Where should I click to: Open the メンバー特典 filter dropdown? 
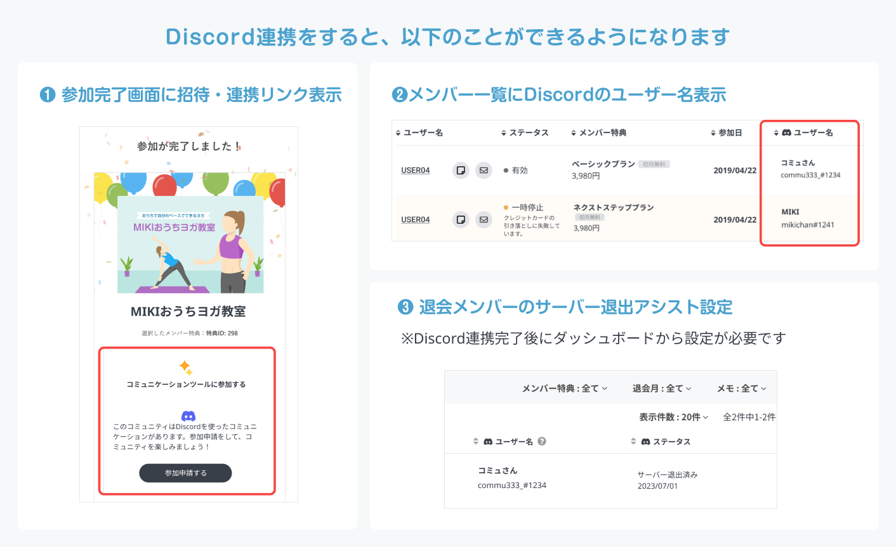click(563, 389)
